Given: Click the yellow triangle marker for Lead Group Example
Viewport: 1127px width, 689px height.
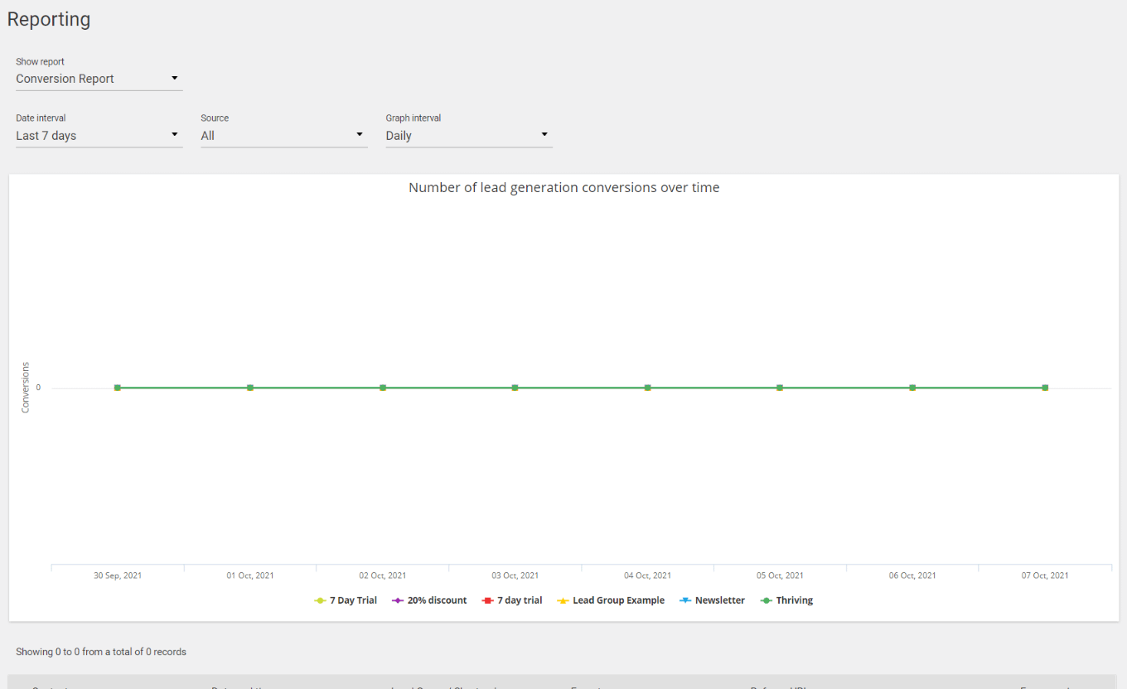Looking at the screenshot, I should 563,601.
